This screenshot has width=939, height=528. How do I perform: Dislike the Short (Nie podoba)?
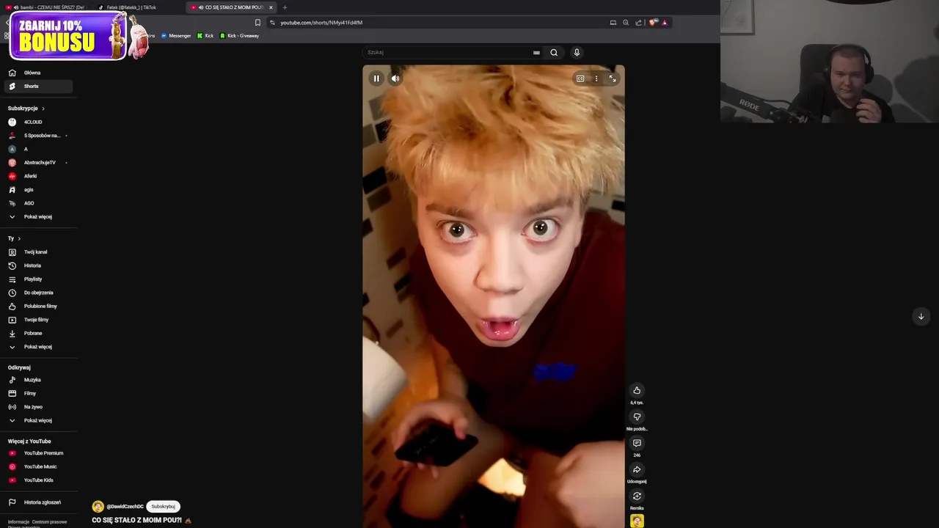(x=637, y=417)
